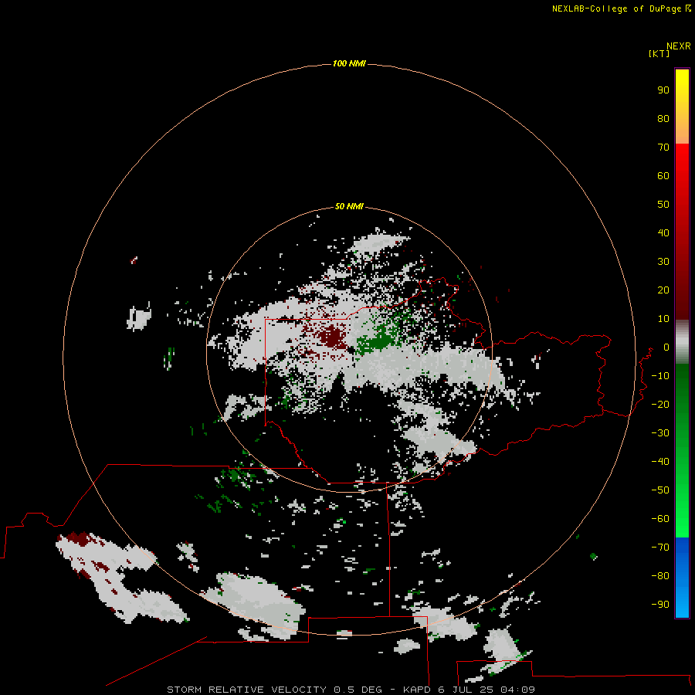This screenshot has height=695, width=695.
Task: Click the -40 knot scale value
Action: click(660, 462)
